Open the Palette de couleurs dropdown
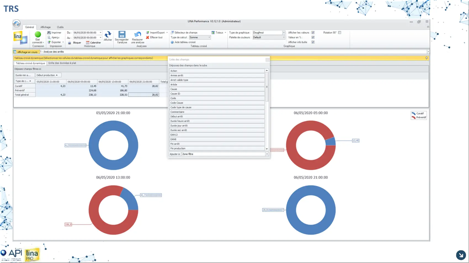Screen dimensions: 469x263 284,37
